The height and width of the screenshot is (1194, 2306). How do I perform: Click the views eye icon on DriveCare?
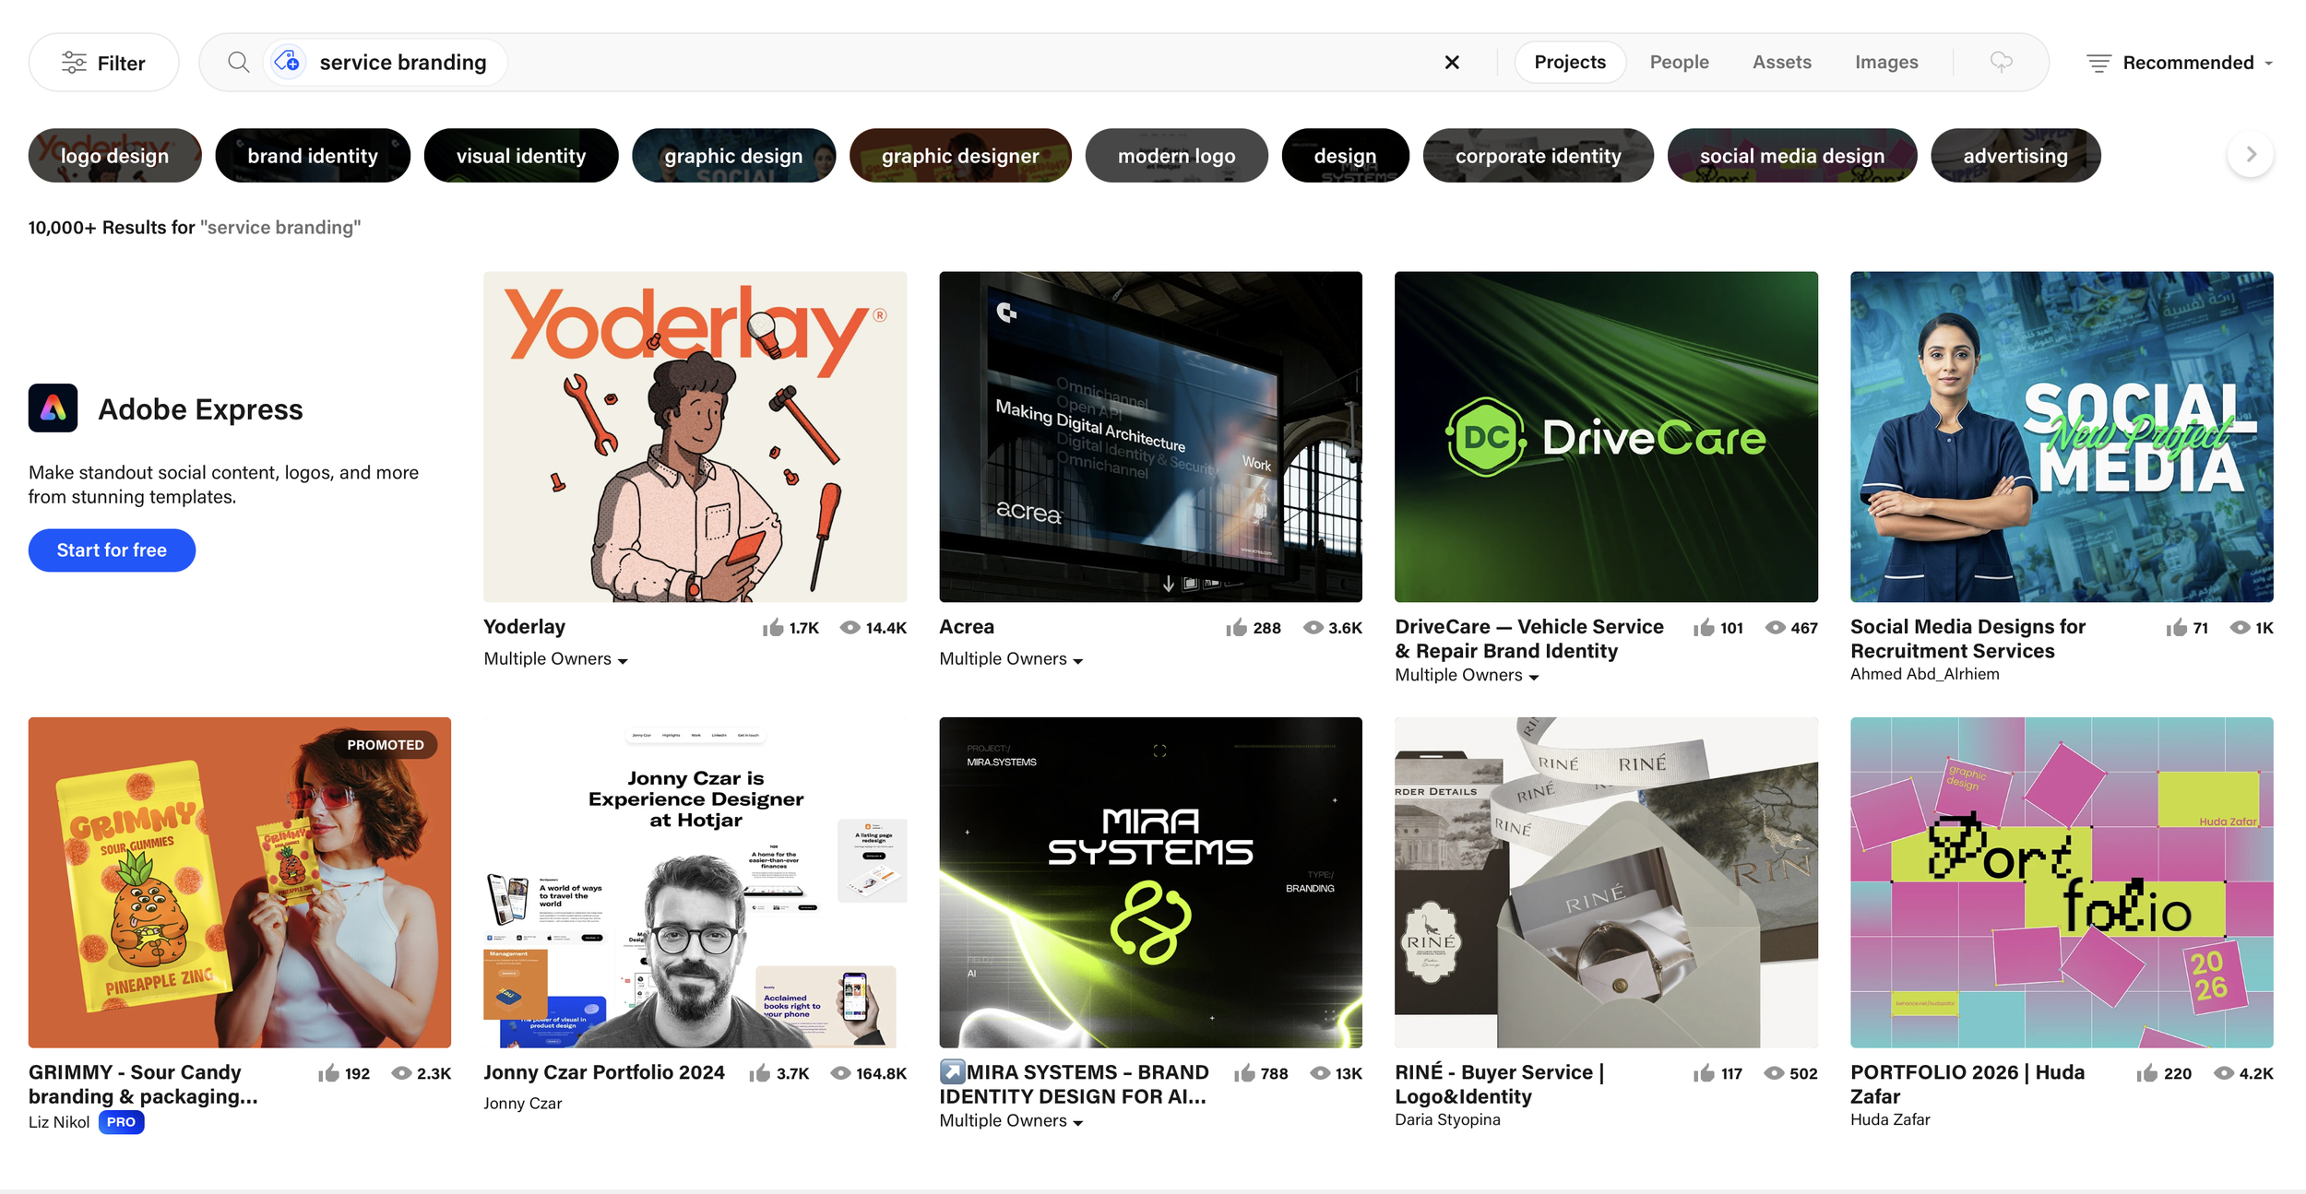tap(1775, 628)
